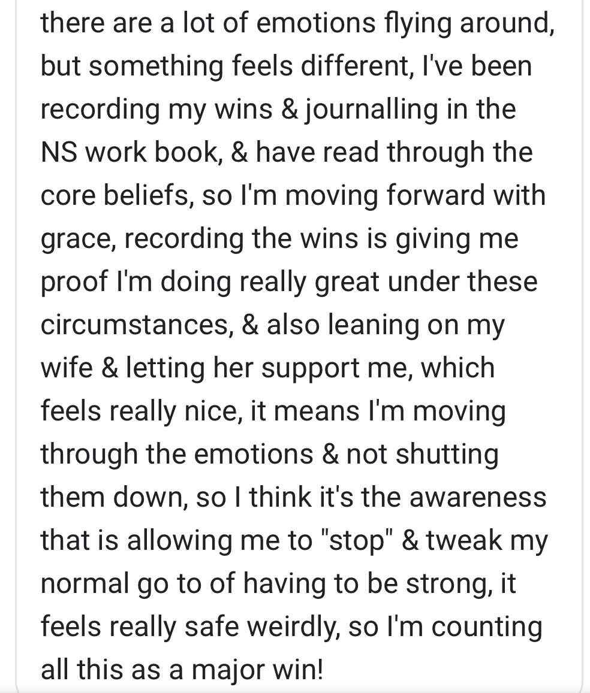Tap the word "tweak" in the post

464,540
